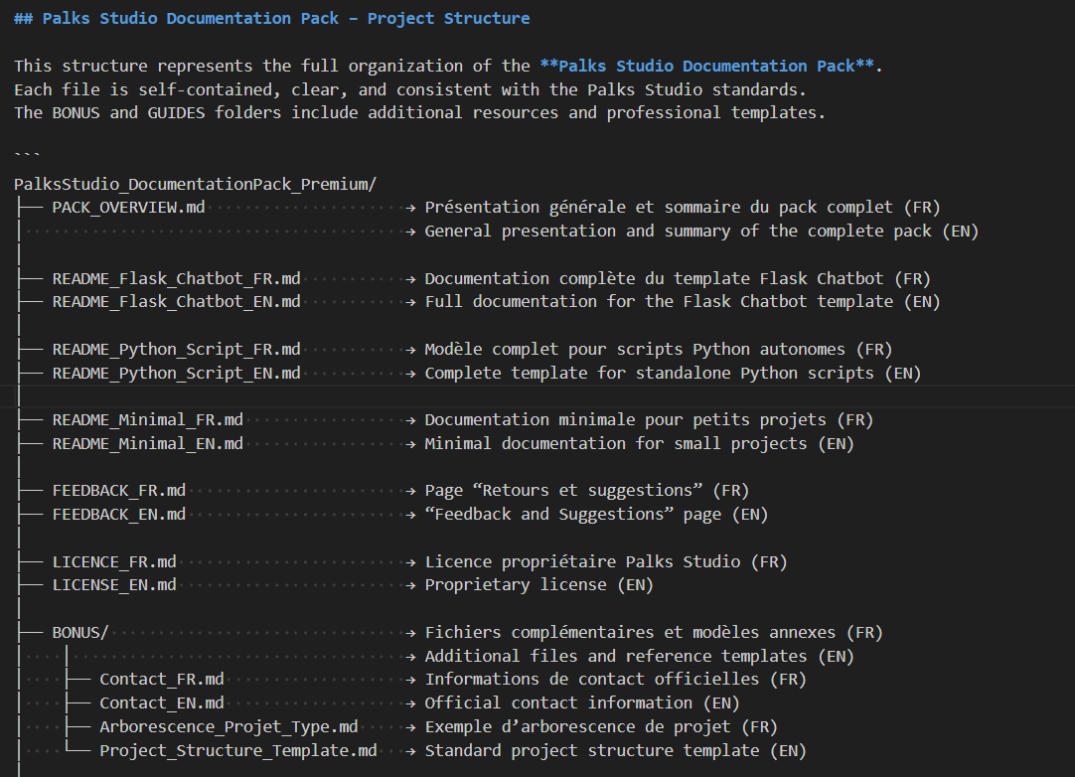Click the root PalksStudio_DocumentationPack_Premium/ folder line
Image resolution: width=1075 pixels, height=777 pixels.
coord(195,184)
